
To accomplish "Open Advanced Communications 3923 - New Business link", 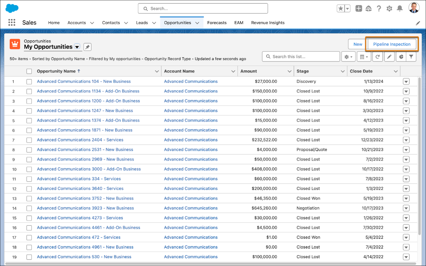I will 85,208.
